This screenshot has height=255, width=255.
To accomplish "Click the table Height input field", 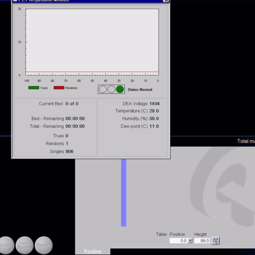I will 202,241.
